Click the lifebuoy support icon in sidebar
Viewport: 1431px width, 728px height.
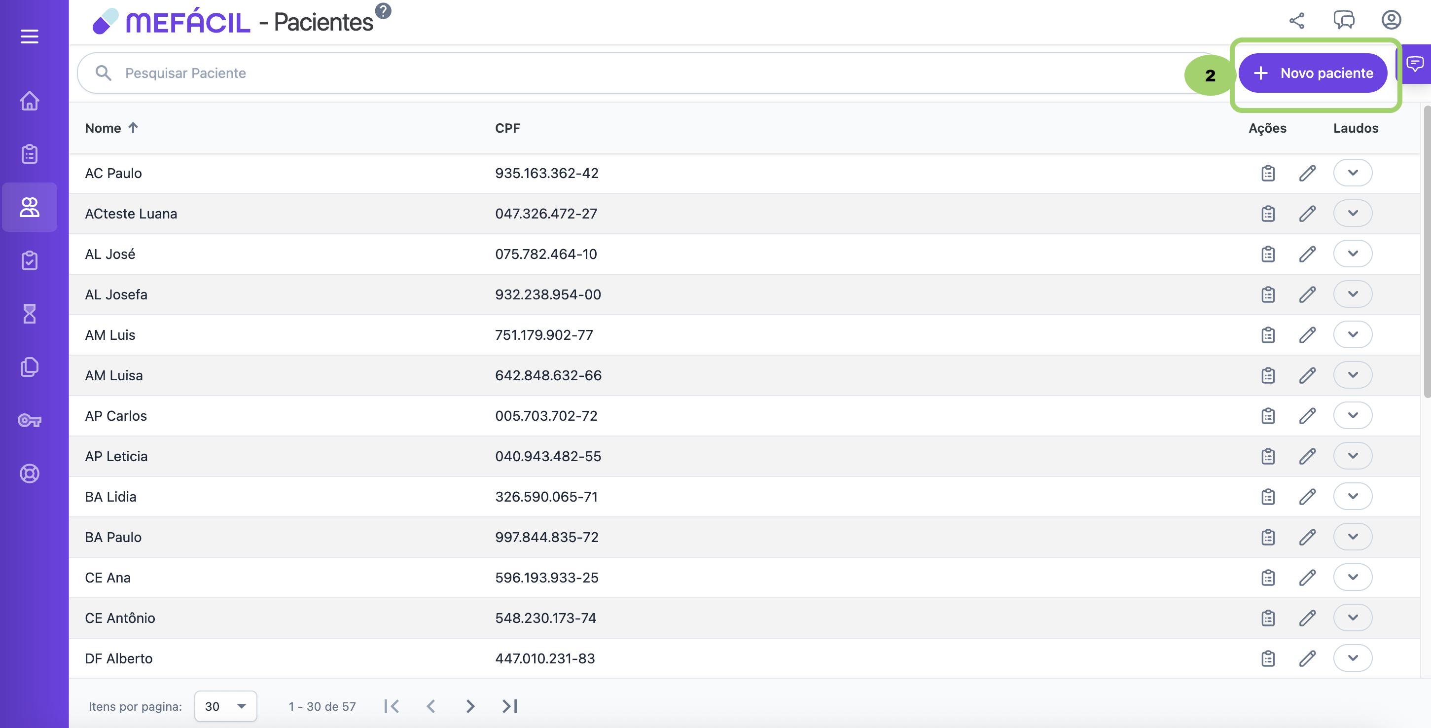point(30,473)
